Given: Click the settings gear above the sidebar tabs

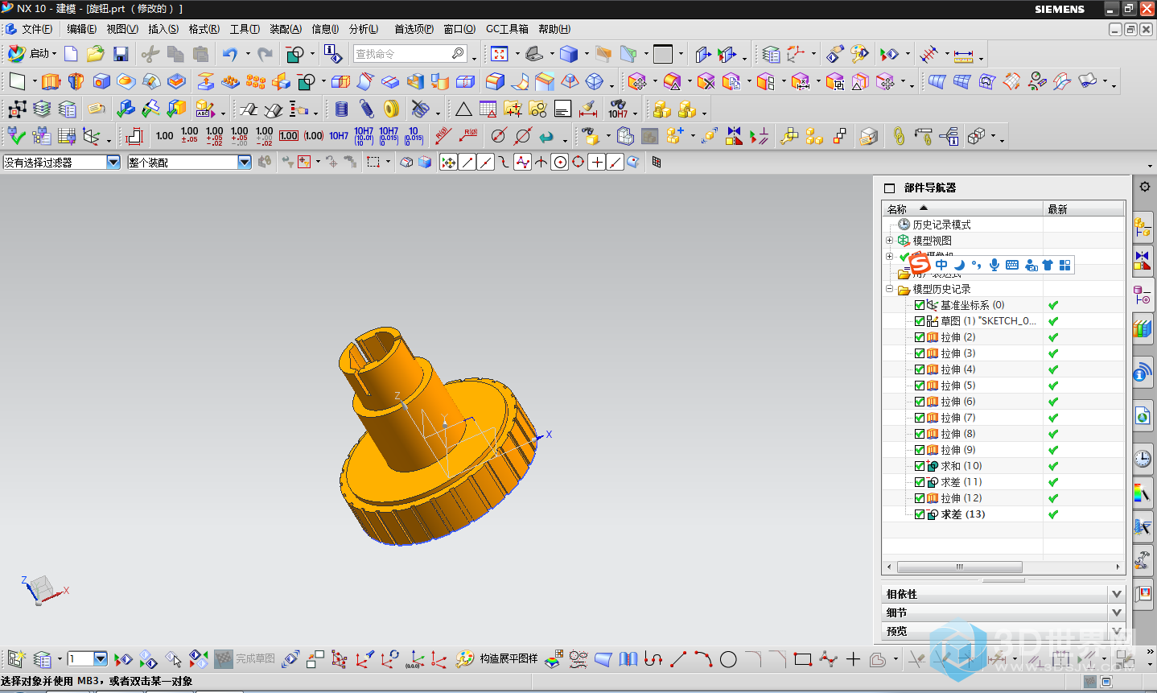Looking at the screenshot, I should [1144, 187].
